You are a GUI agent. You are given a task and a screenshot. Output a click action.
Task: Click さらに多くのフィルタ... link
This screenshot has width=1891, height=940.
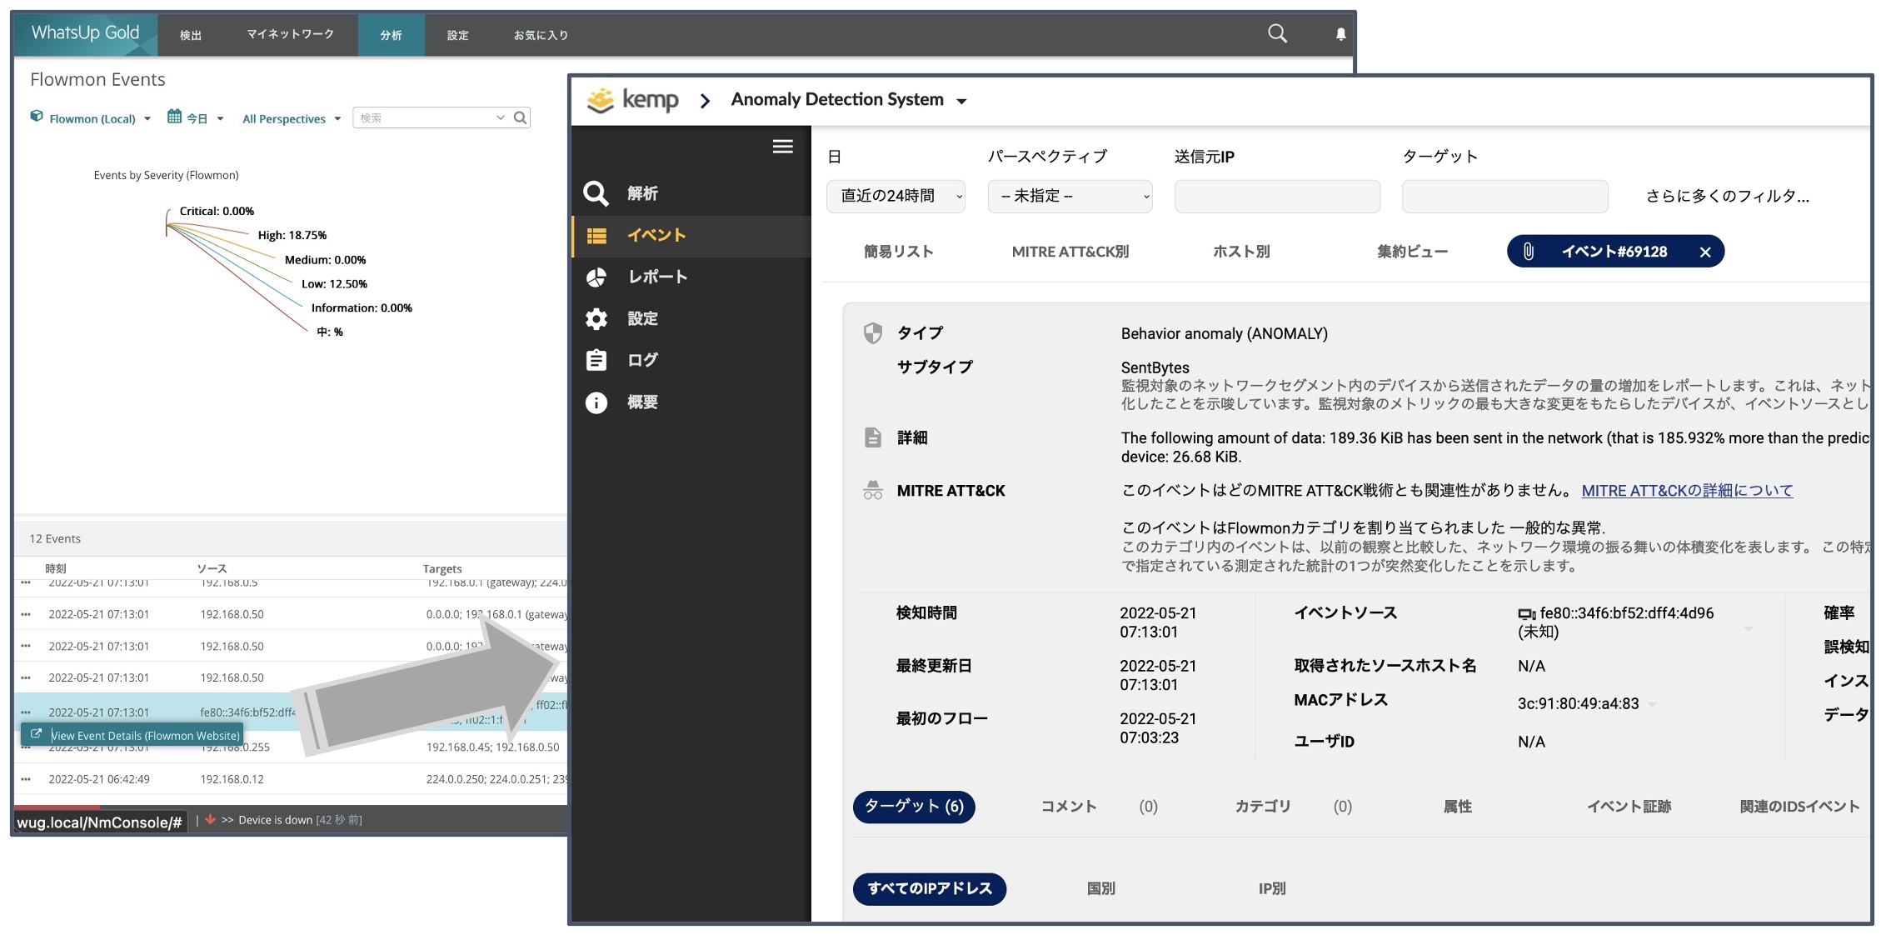click(x=1727, y=197)
